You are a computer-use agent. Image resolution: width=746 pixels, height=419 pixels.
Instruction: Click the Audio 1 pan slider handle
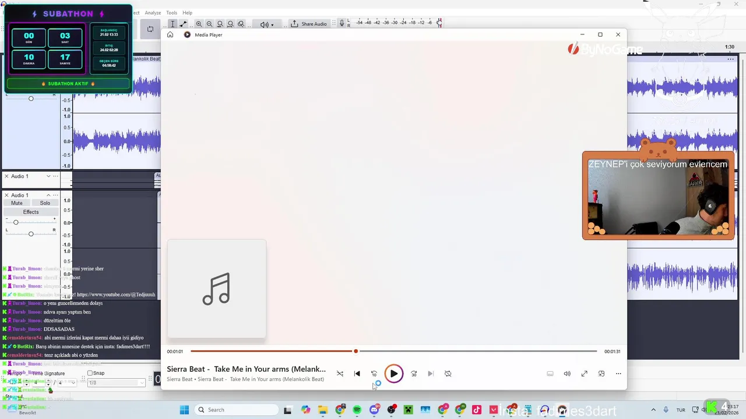tap(31, 233)
